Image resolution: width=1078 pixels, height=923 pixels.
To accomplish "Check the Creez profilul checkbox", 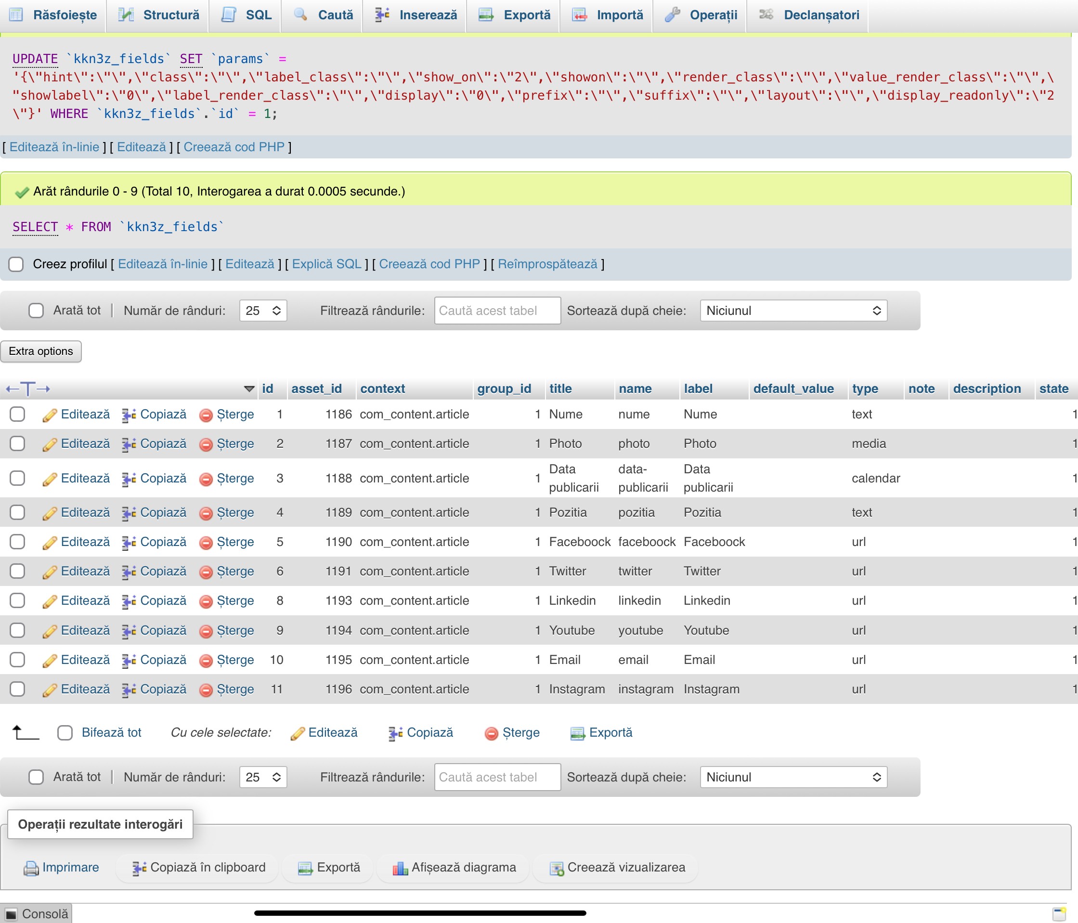I will [x=16, y=264].
